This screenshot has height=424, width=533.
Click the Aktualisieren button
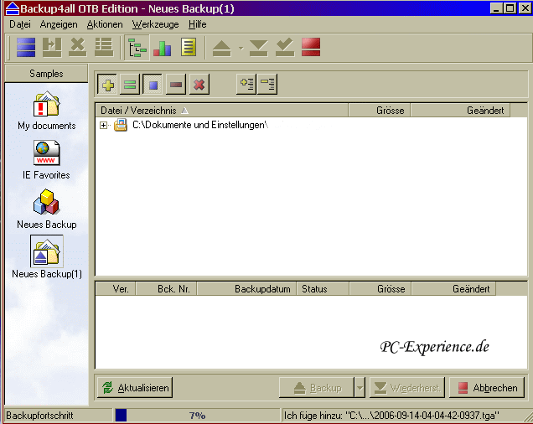135,387
